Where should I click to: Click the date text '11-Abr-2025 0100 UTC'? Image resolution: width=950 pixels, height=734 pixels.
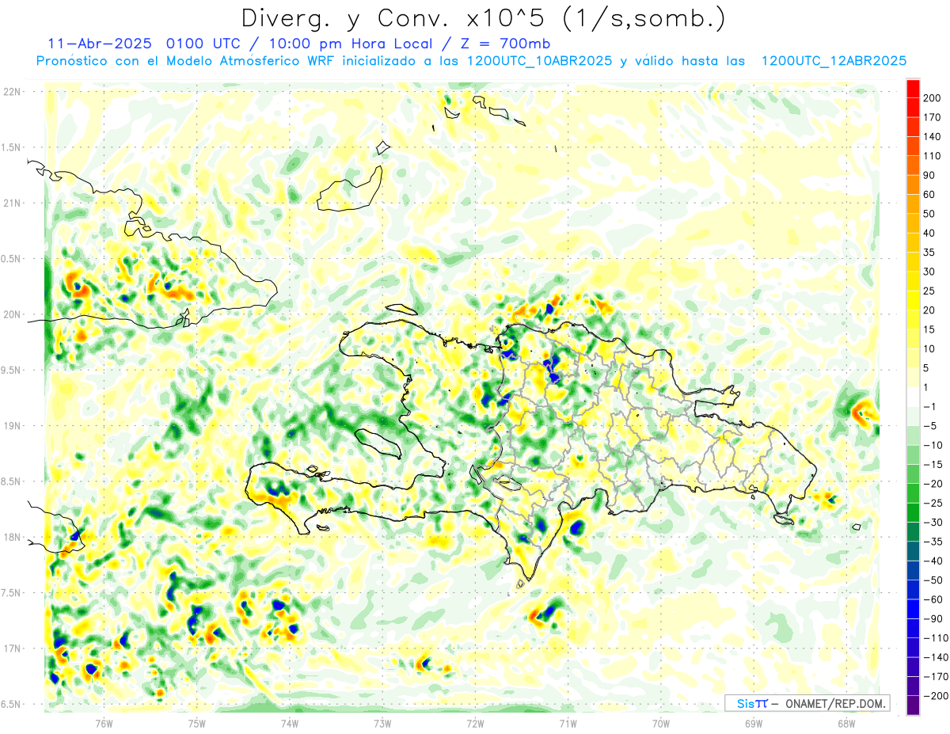[x=146, y=44]
